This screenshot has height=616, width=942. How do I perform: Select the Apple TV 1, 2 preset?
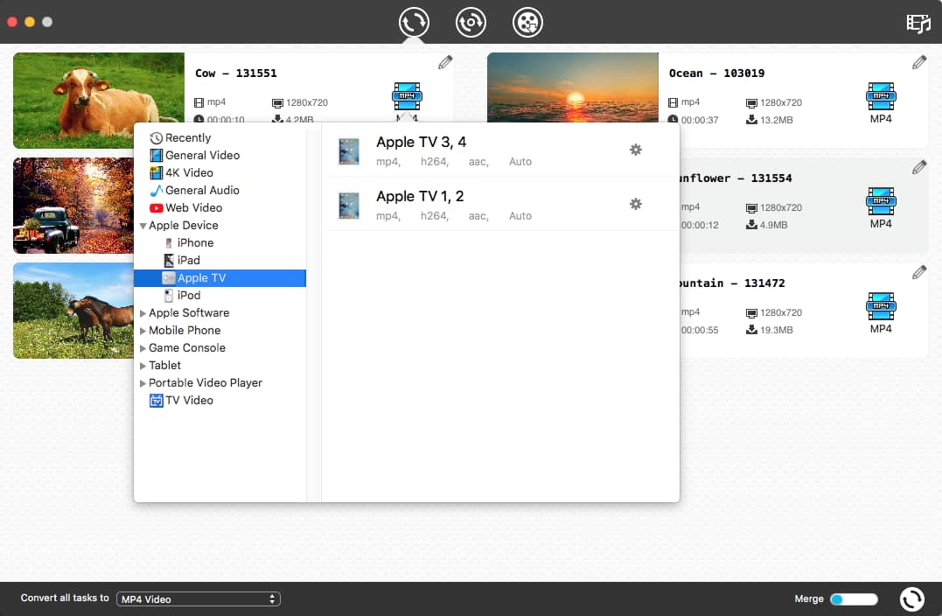[500, 204]
